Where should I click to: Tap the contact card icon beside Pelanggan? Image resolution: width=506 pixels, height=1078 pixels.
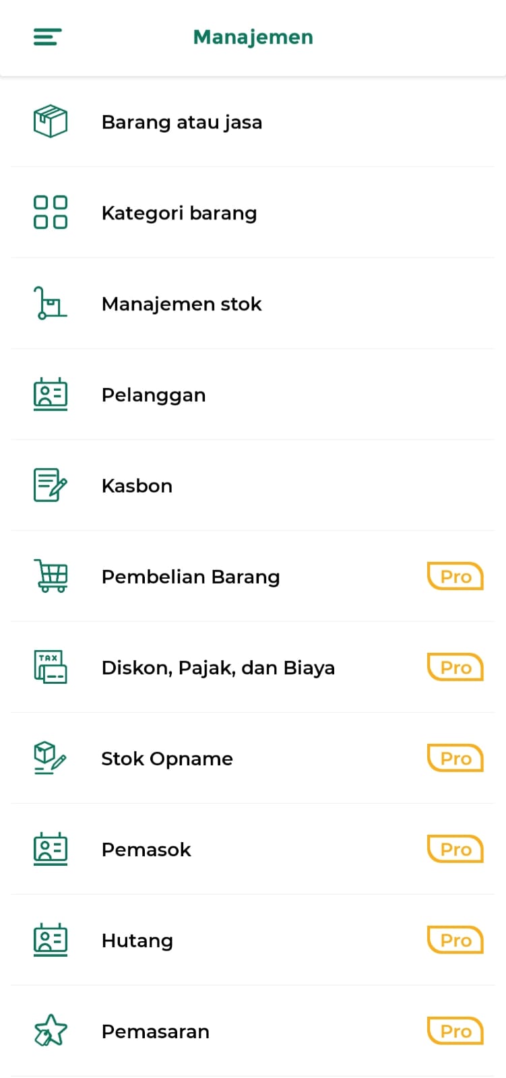(51, 394)
